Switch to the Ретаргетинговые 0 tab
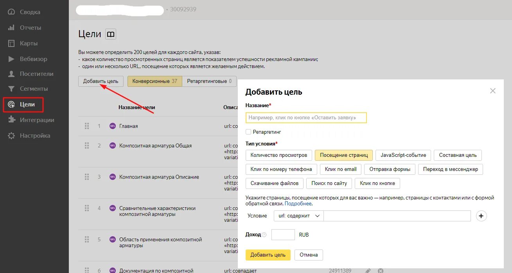The height and width of the screenshot is (273, 512). [x=209, y=81]
